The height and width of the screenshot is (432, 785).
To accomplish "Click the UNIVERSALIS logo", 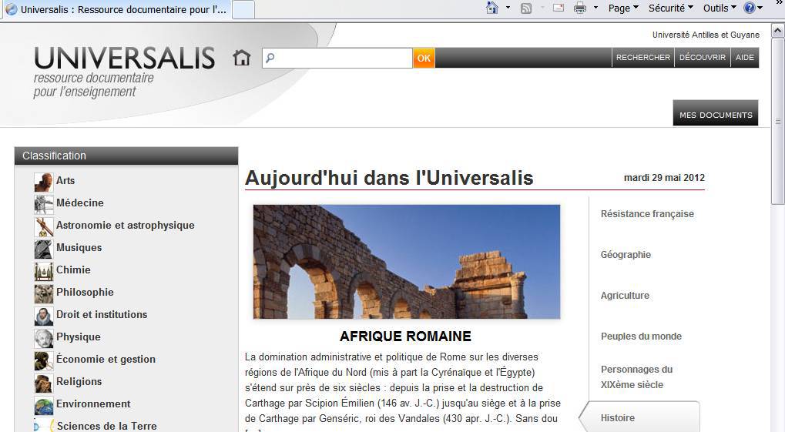I will pos(125,58).
